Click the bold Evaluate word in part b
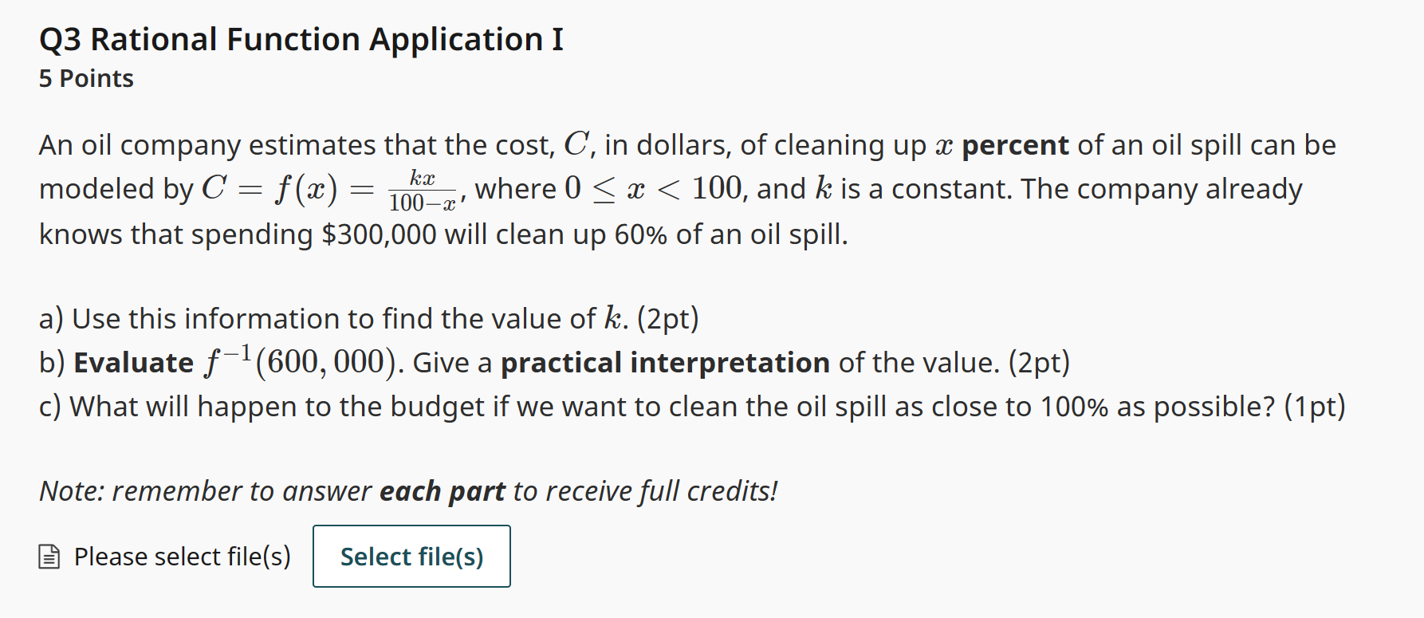The height and width of the screenshot is (618, 1424). [x=132, y=361]
